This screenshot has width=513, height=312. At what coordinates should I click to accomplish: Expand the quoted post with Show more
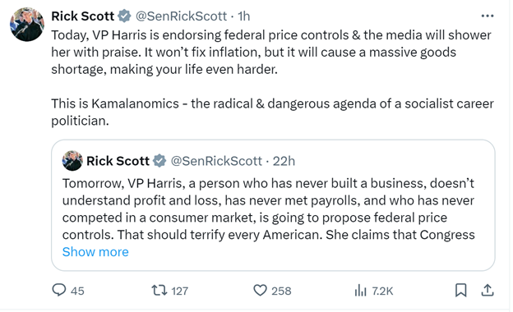pos(95,252)
